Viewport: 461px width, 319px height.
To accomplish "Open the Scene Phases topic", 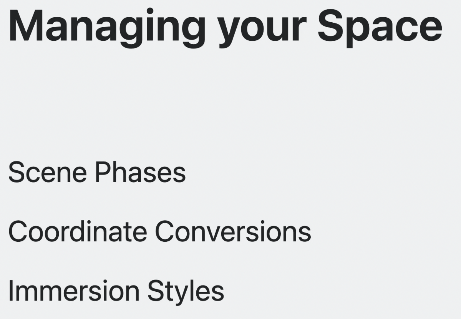I will [x=97, y=172].
